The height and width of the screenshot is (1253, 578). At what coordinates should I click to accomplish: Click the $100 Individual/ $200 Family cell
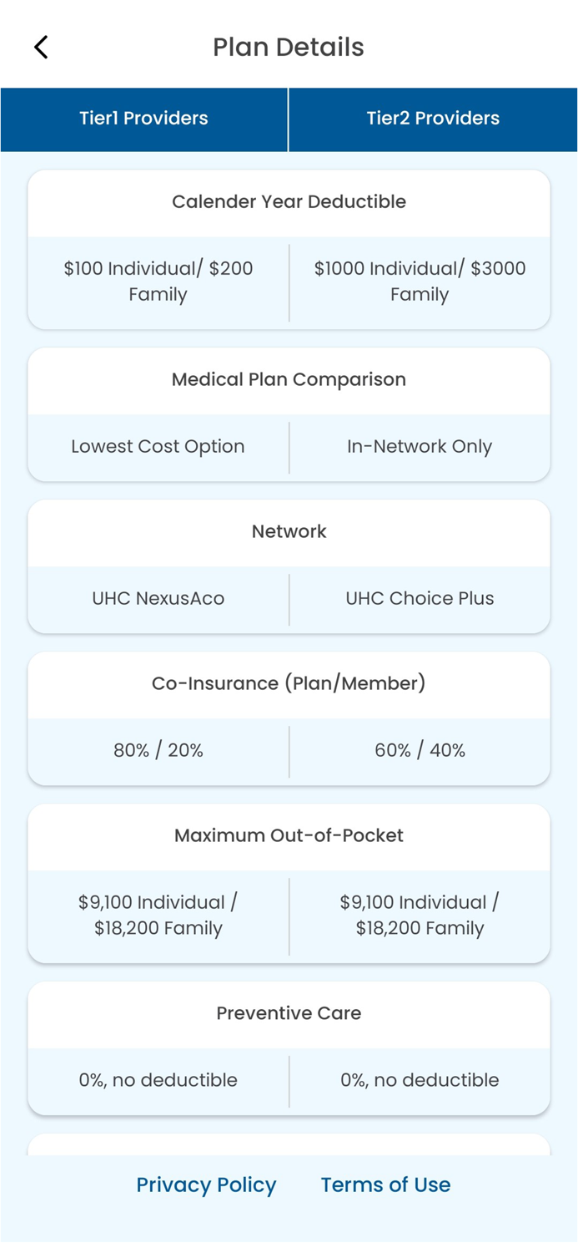tap(158, 282)
